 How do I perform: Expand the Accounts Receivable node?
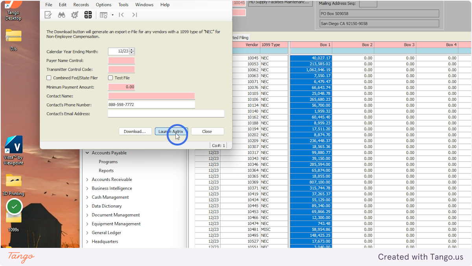pos(87,179)
